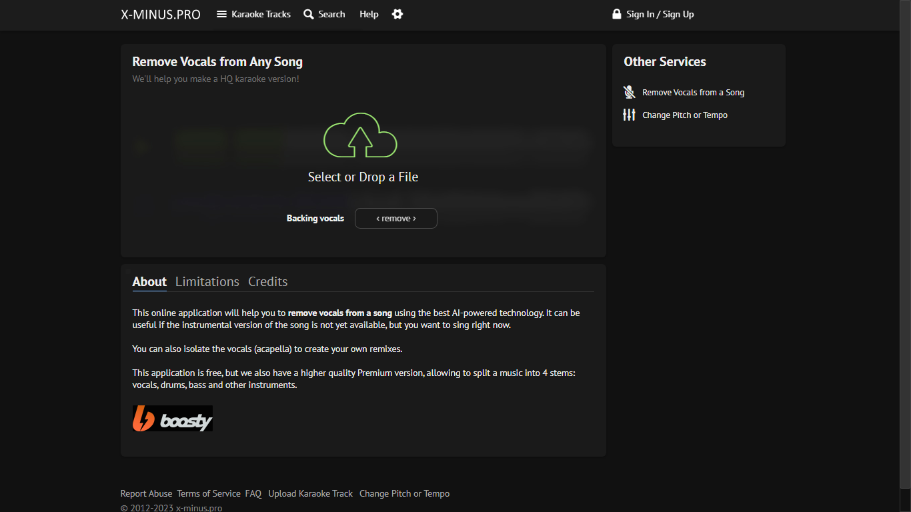Switch to the Credits tab

[268, 281]
